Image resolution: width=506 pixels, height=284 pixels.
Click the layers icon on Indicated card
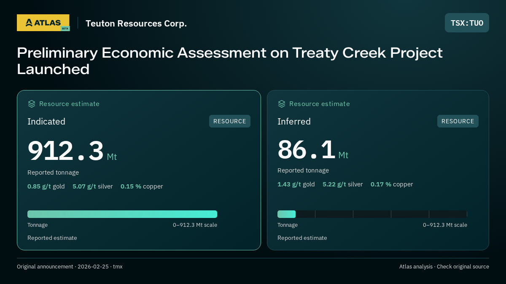(32, 104)
